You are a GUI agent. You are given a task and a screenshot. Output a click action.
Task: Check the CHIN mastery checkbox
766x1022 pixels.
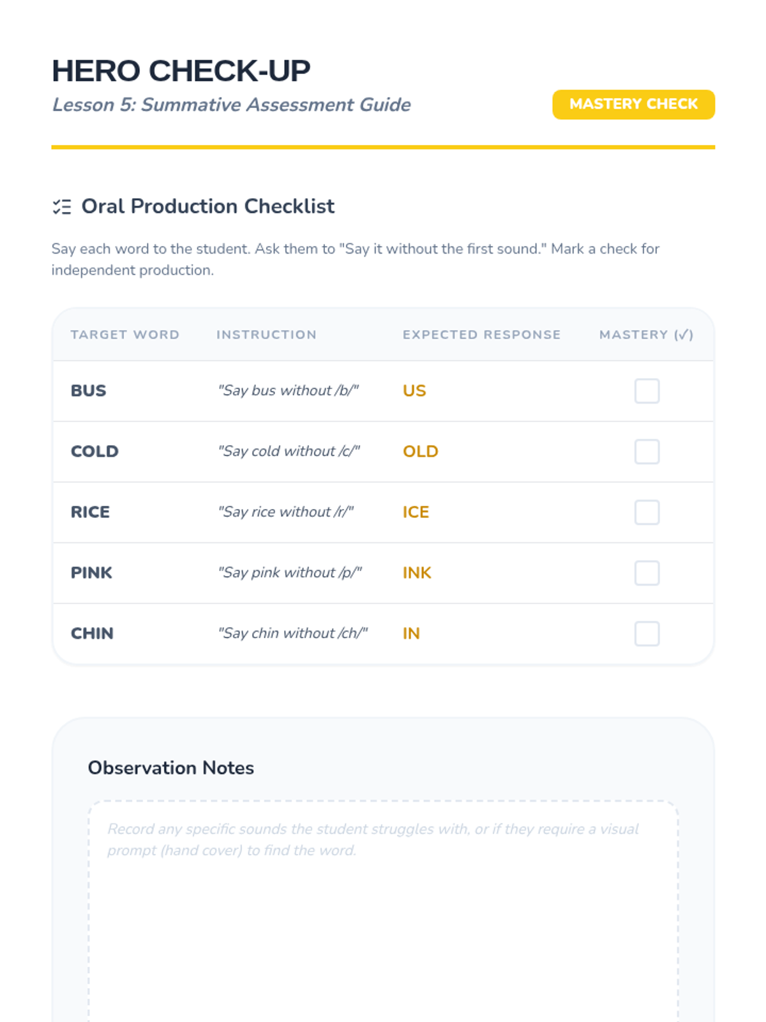[647, 634]
